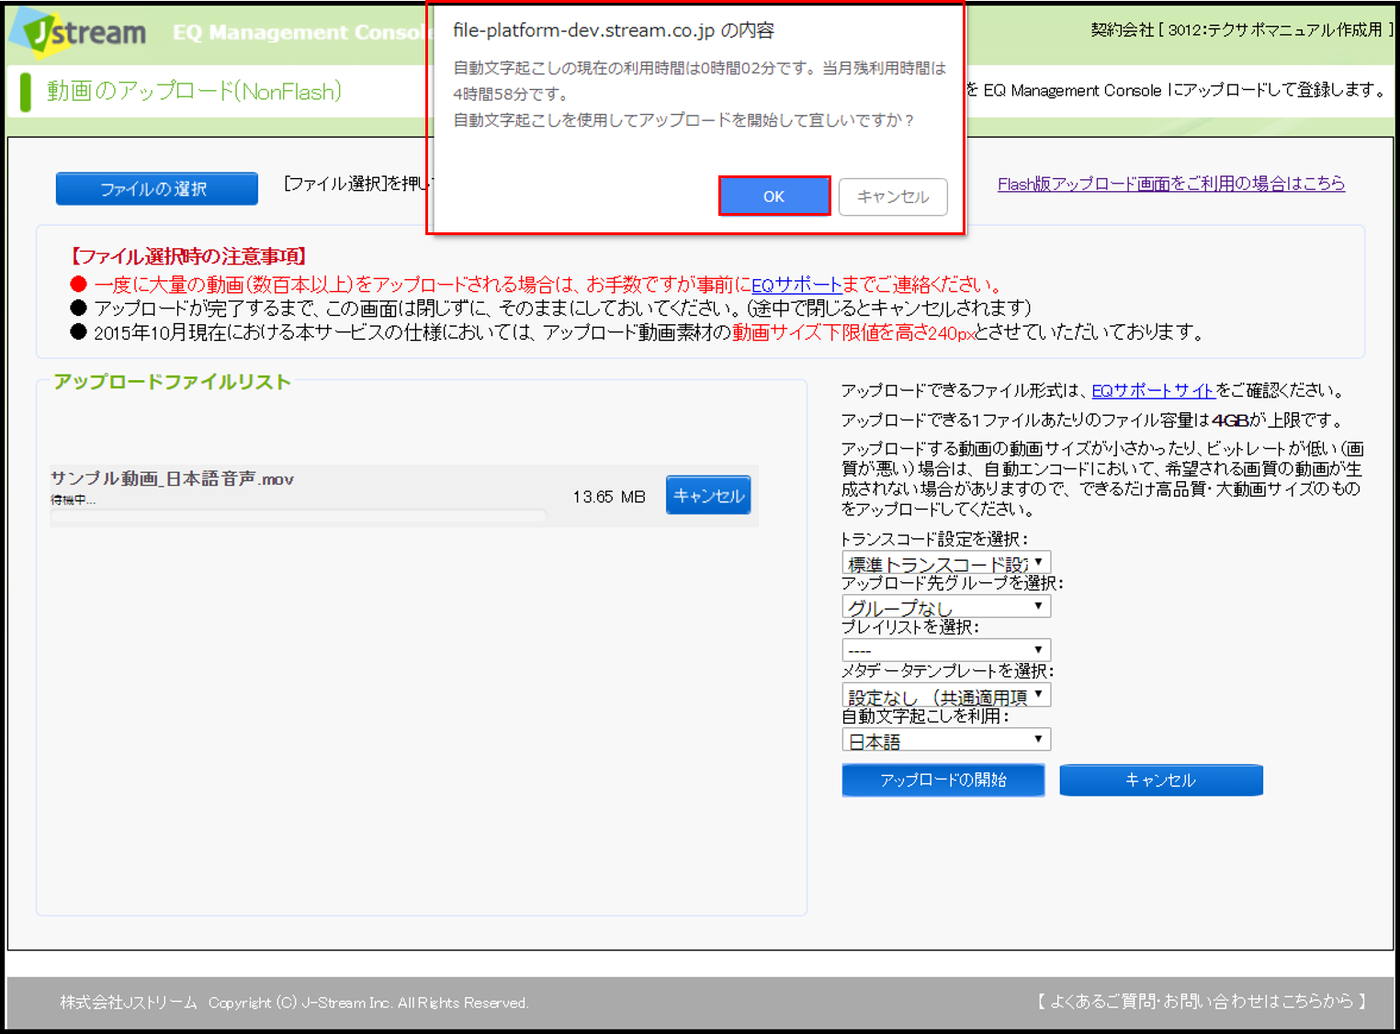1400x1034 pixels.
Task: Click the ファイルの選択 button
Action: coord(156,188)
